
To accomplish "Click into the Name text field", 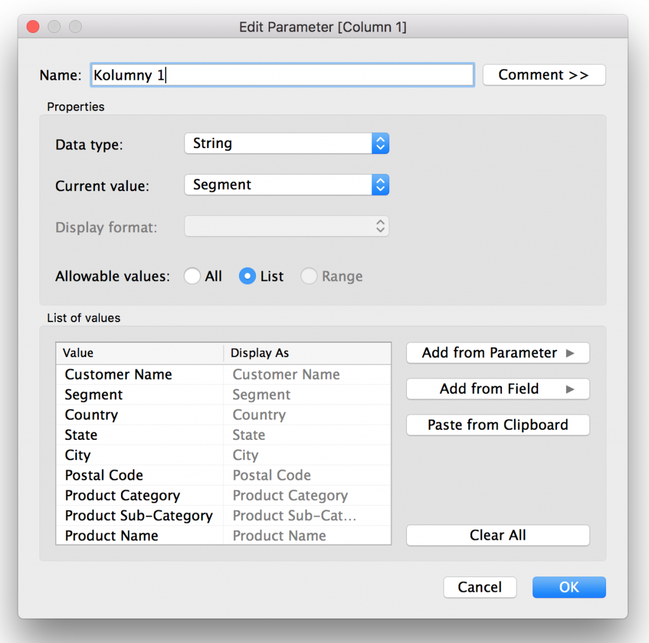I will tap(282, 75).
